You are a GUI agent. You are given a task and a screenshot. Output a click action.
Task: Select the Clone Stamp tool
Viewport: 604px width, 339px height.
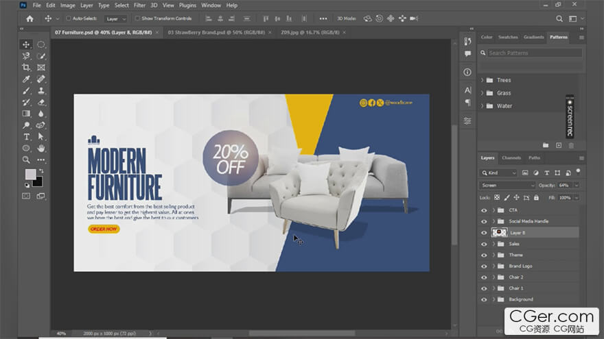[x=41, y=90]
